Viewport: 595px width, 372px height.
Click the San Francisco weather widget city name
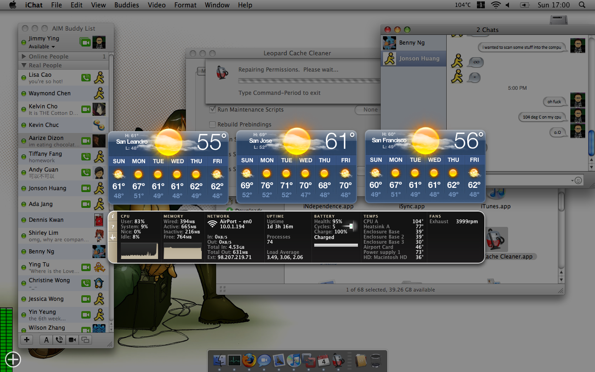389,140
